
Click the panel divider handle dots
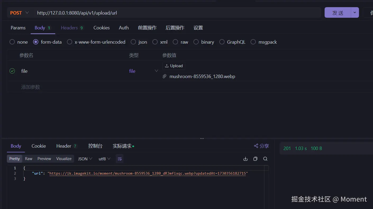pos(202,138)
